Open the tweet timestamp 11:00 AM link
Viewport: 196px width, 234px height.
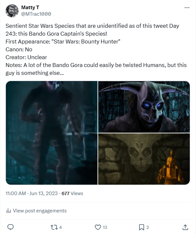point(16,193)
